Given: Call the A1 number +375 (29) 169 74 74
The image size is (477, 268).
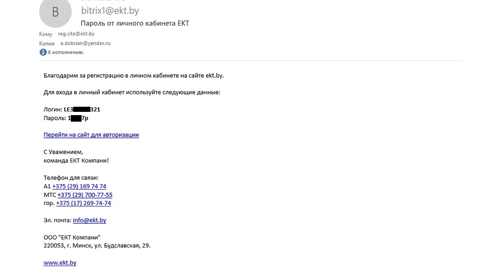Looking at the screenshot, I should (x=79, y=186).
